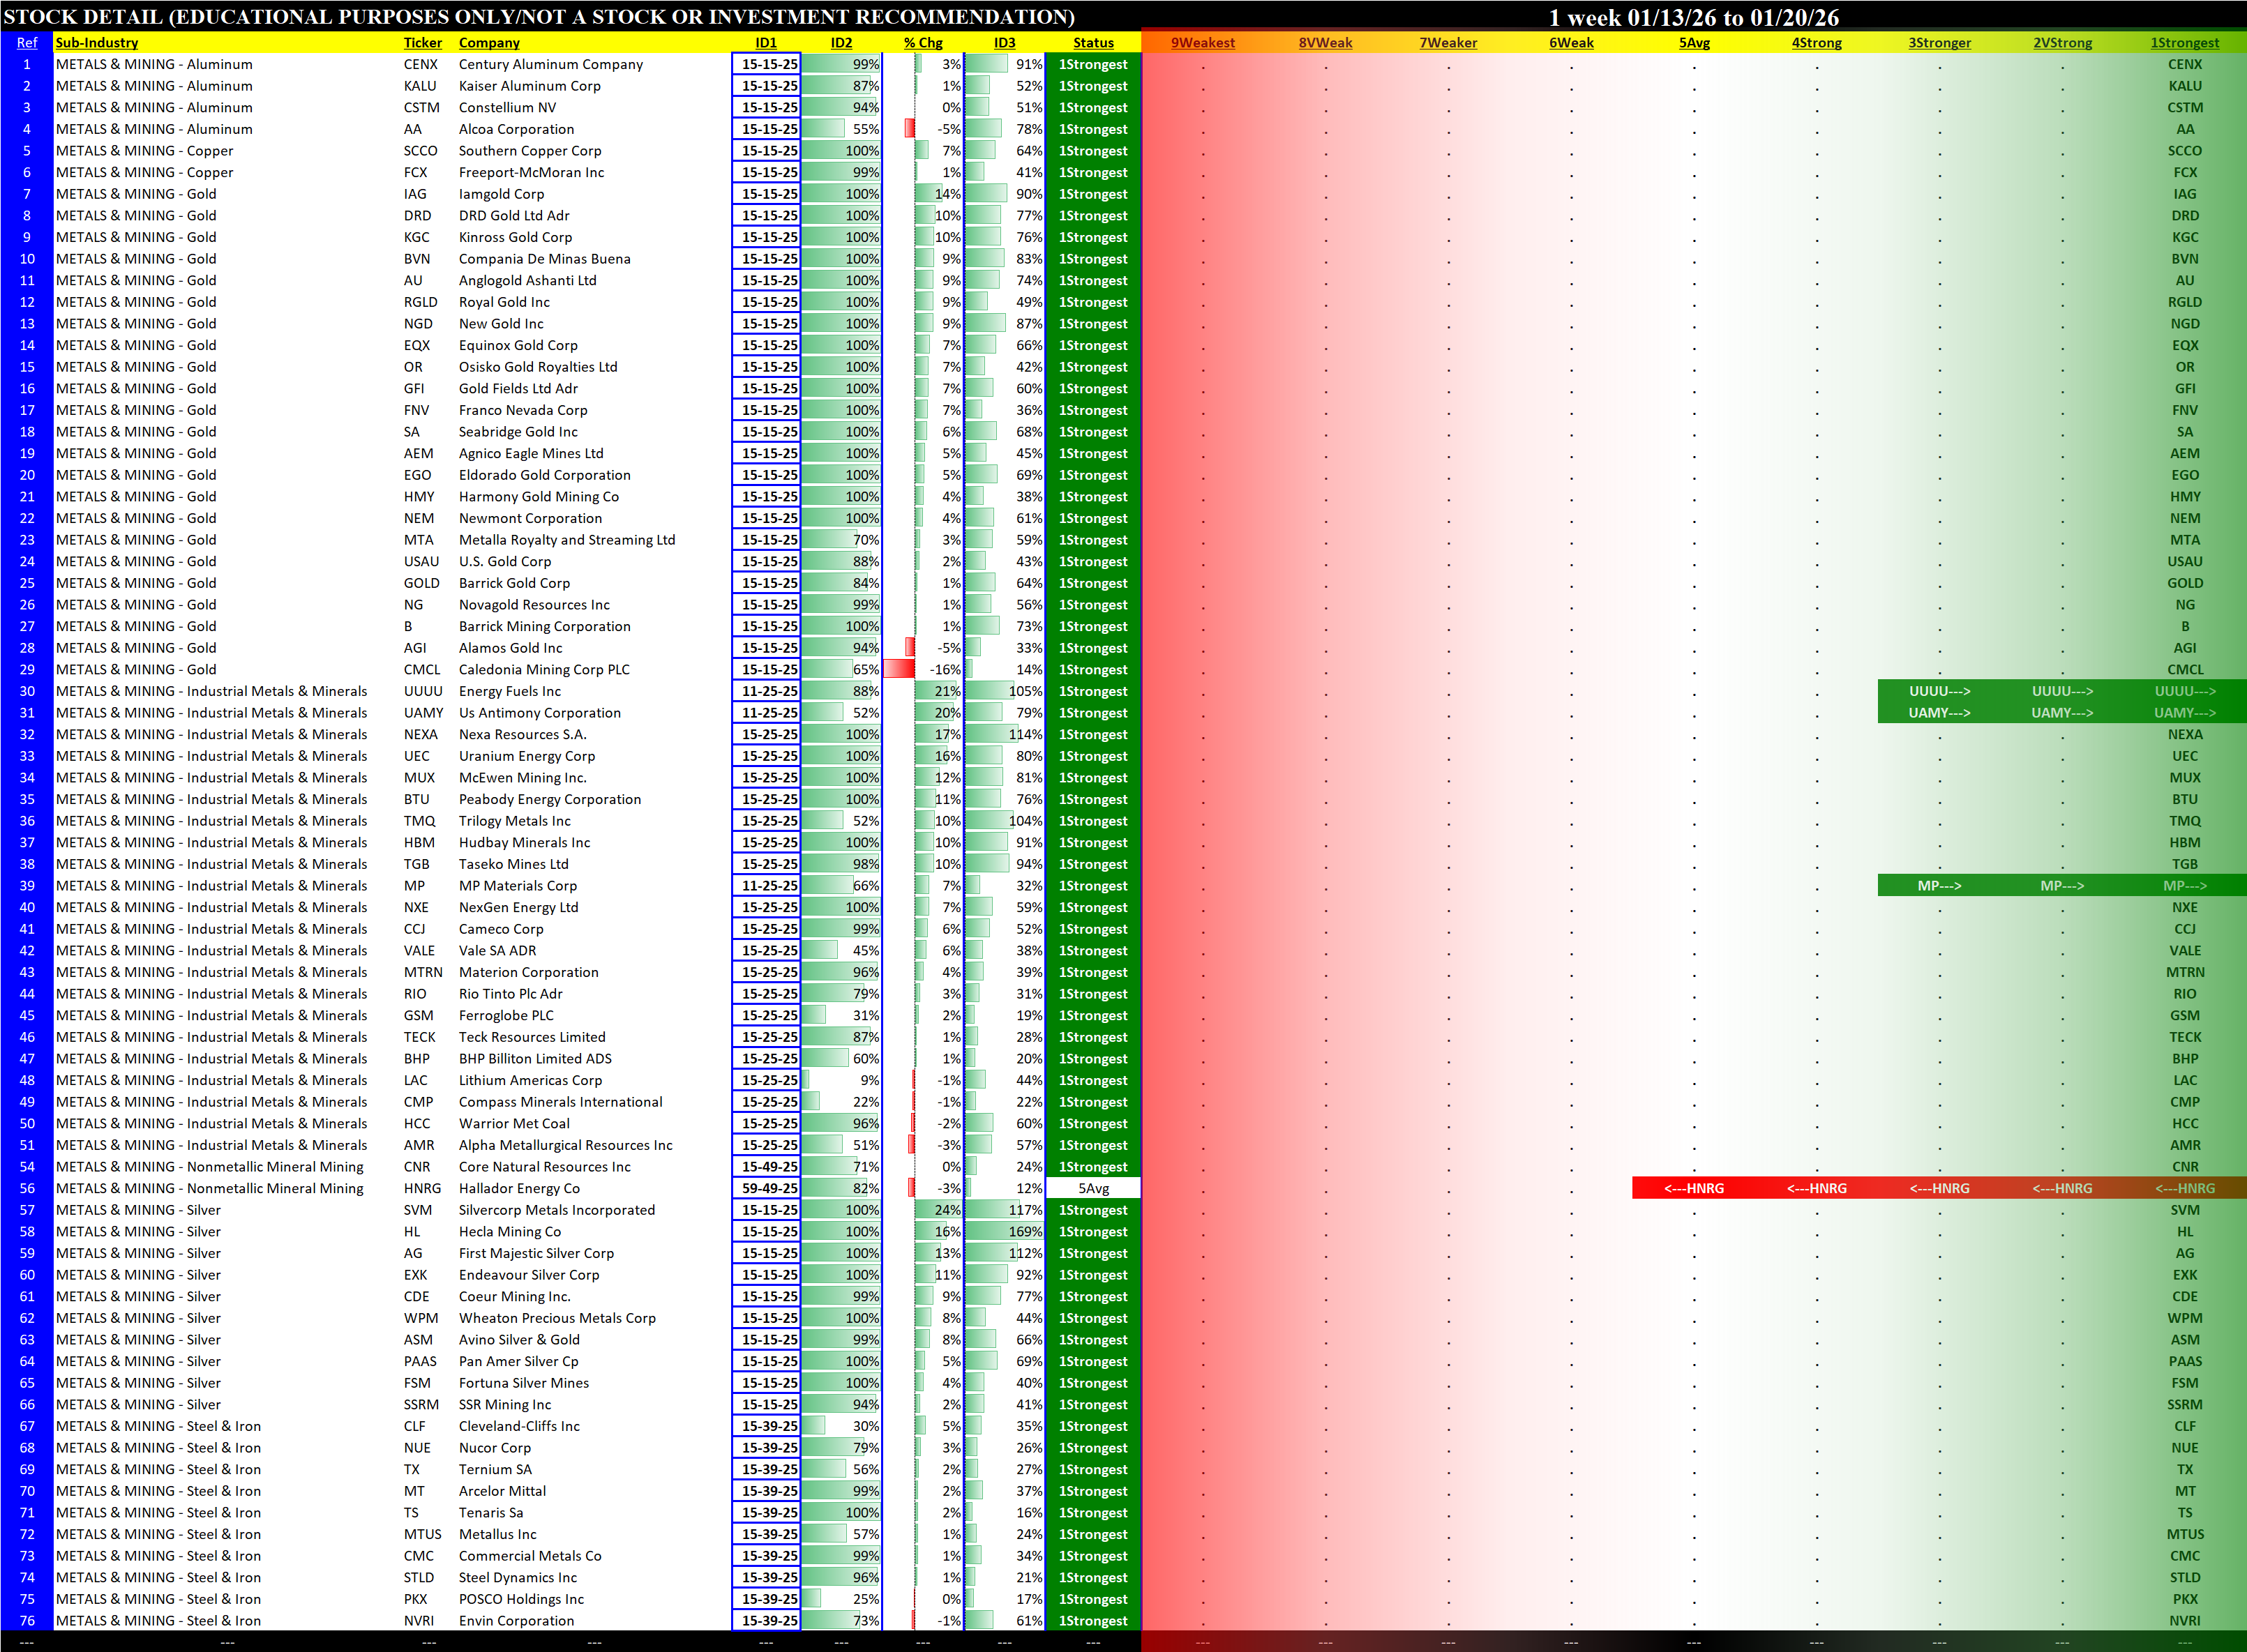Select the 3Stronger column header

pos(1939,43)
